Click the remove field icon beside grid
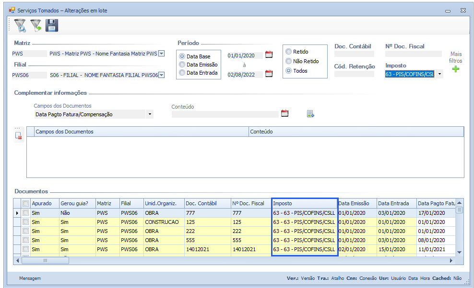The height and width of the screenshot is (288, 474). pyautogui.click(x=19, y=136)
